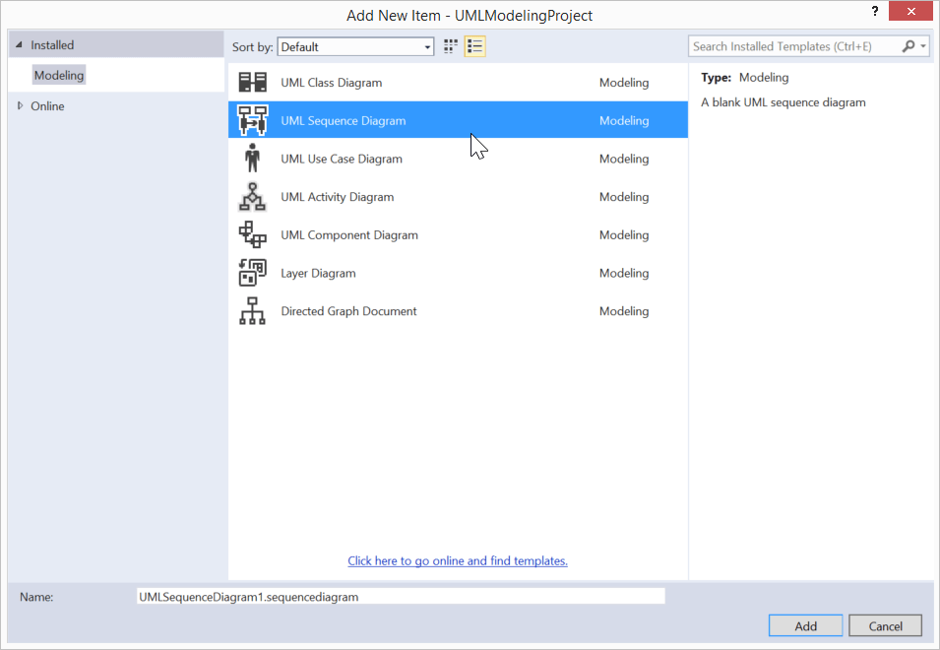Click Modeling type of UML Class Diagram row

623,83
